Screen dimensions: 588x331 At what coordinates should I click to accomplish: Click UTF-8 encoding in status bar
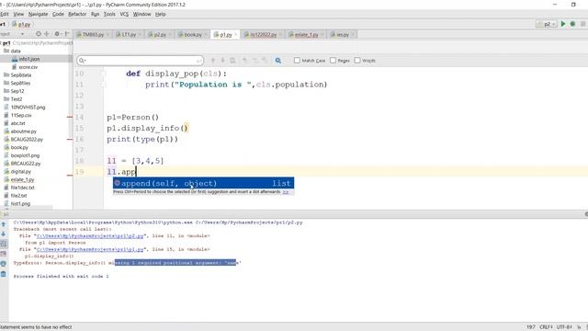(x=563, y=327)
